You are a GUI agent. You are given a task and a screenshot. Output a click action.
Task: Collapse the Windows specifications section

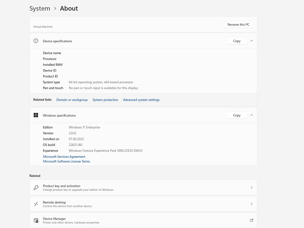tap(252, 115)
